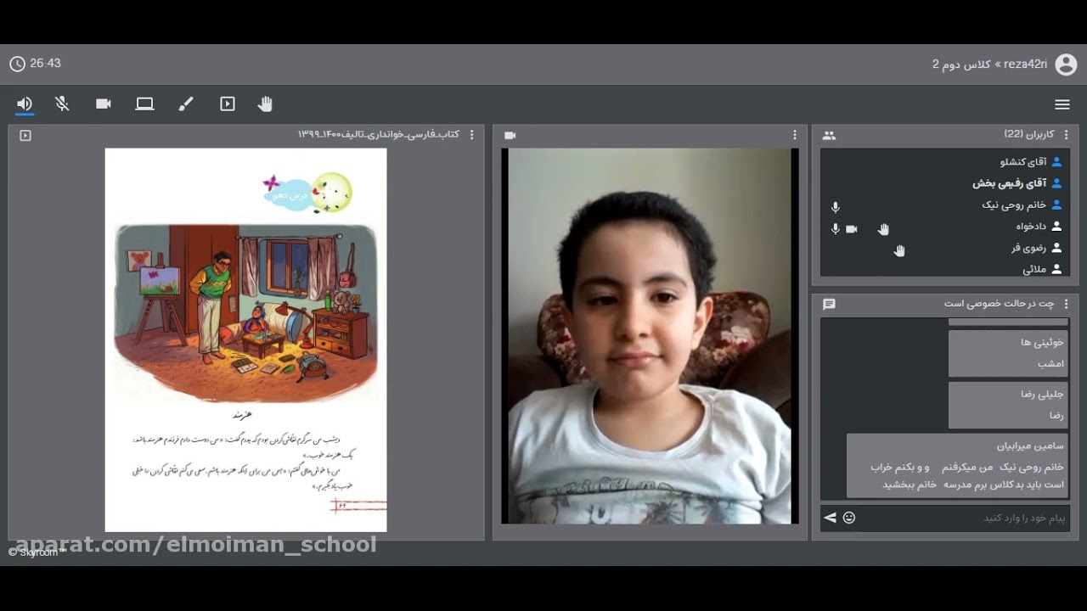Click the private chat mode heading
Viewport: 1087px width, 611px height.
tap(999, 304)
